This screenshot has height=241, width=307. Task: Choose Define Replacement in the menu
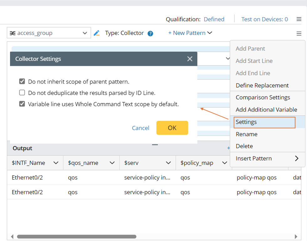pos(262,85)
